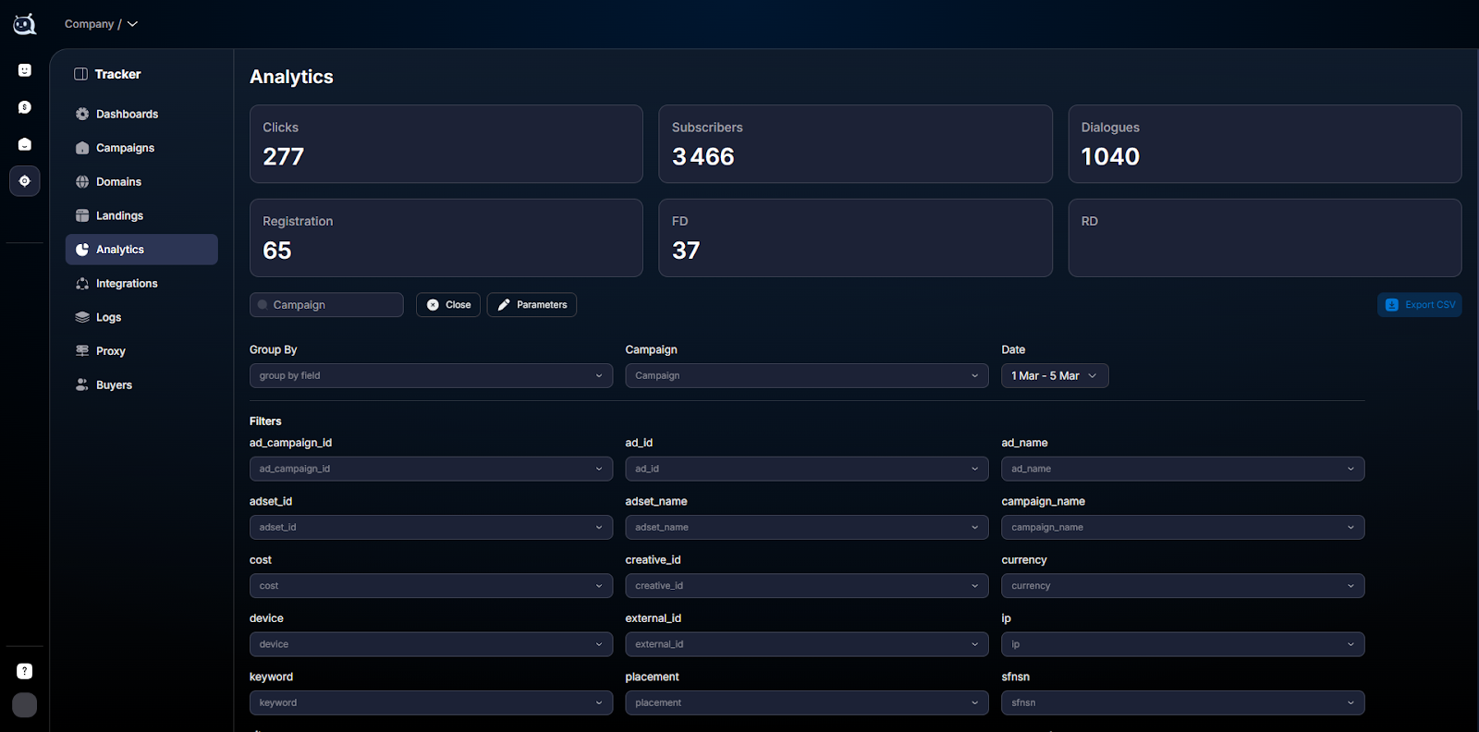Image resolution: width=1479 pixels, height=732 pixels.
Task: Open the currency filter dropdown
Action: coord(1182,586)
